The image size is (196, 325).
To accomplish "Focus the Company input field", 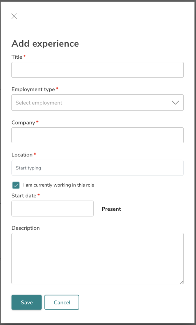I will (97, 135).
